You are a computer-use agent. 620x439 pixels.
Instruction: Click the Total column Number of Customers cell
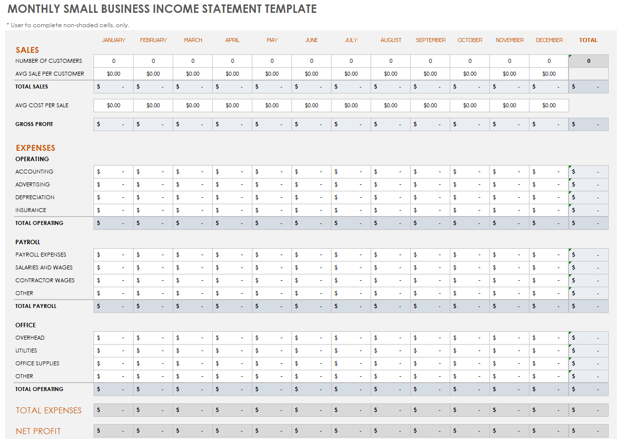(588, 61)
